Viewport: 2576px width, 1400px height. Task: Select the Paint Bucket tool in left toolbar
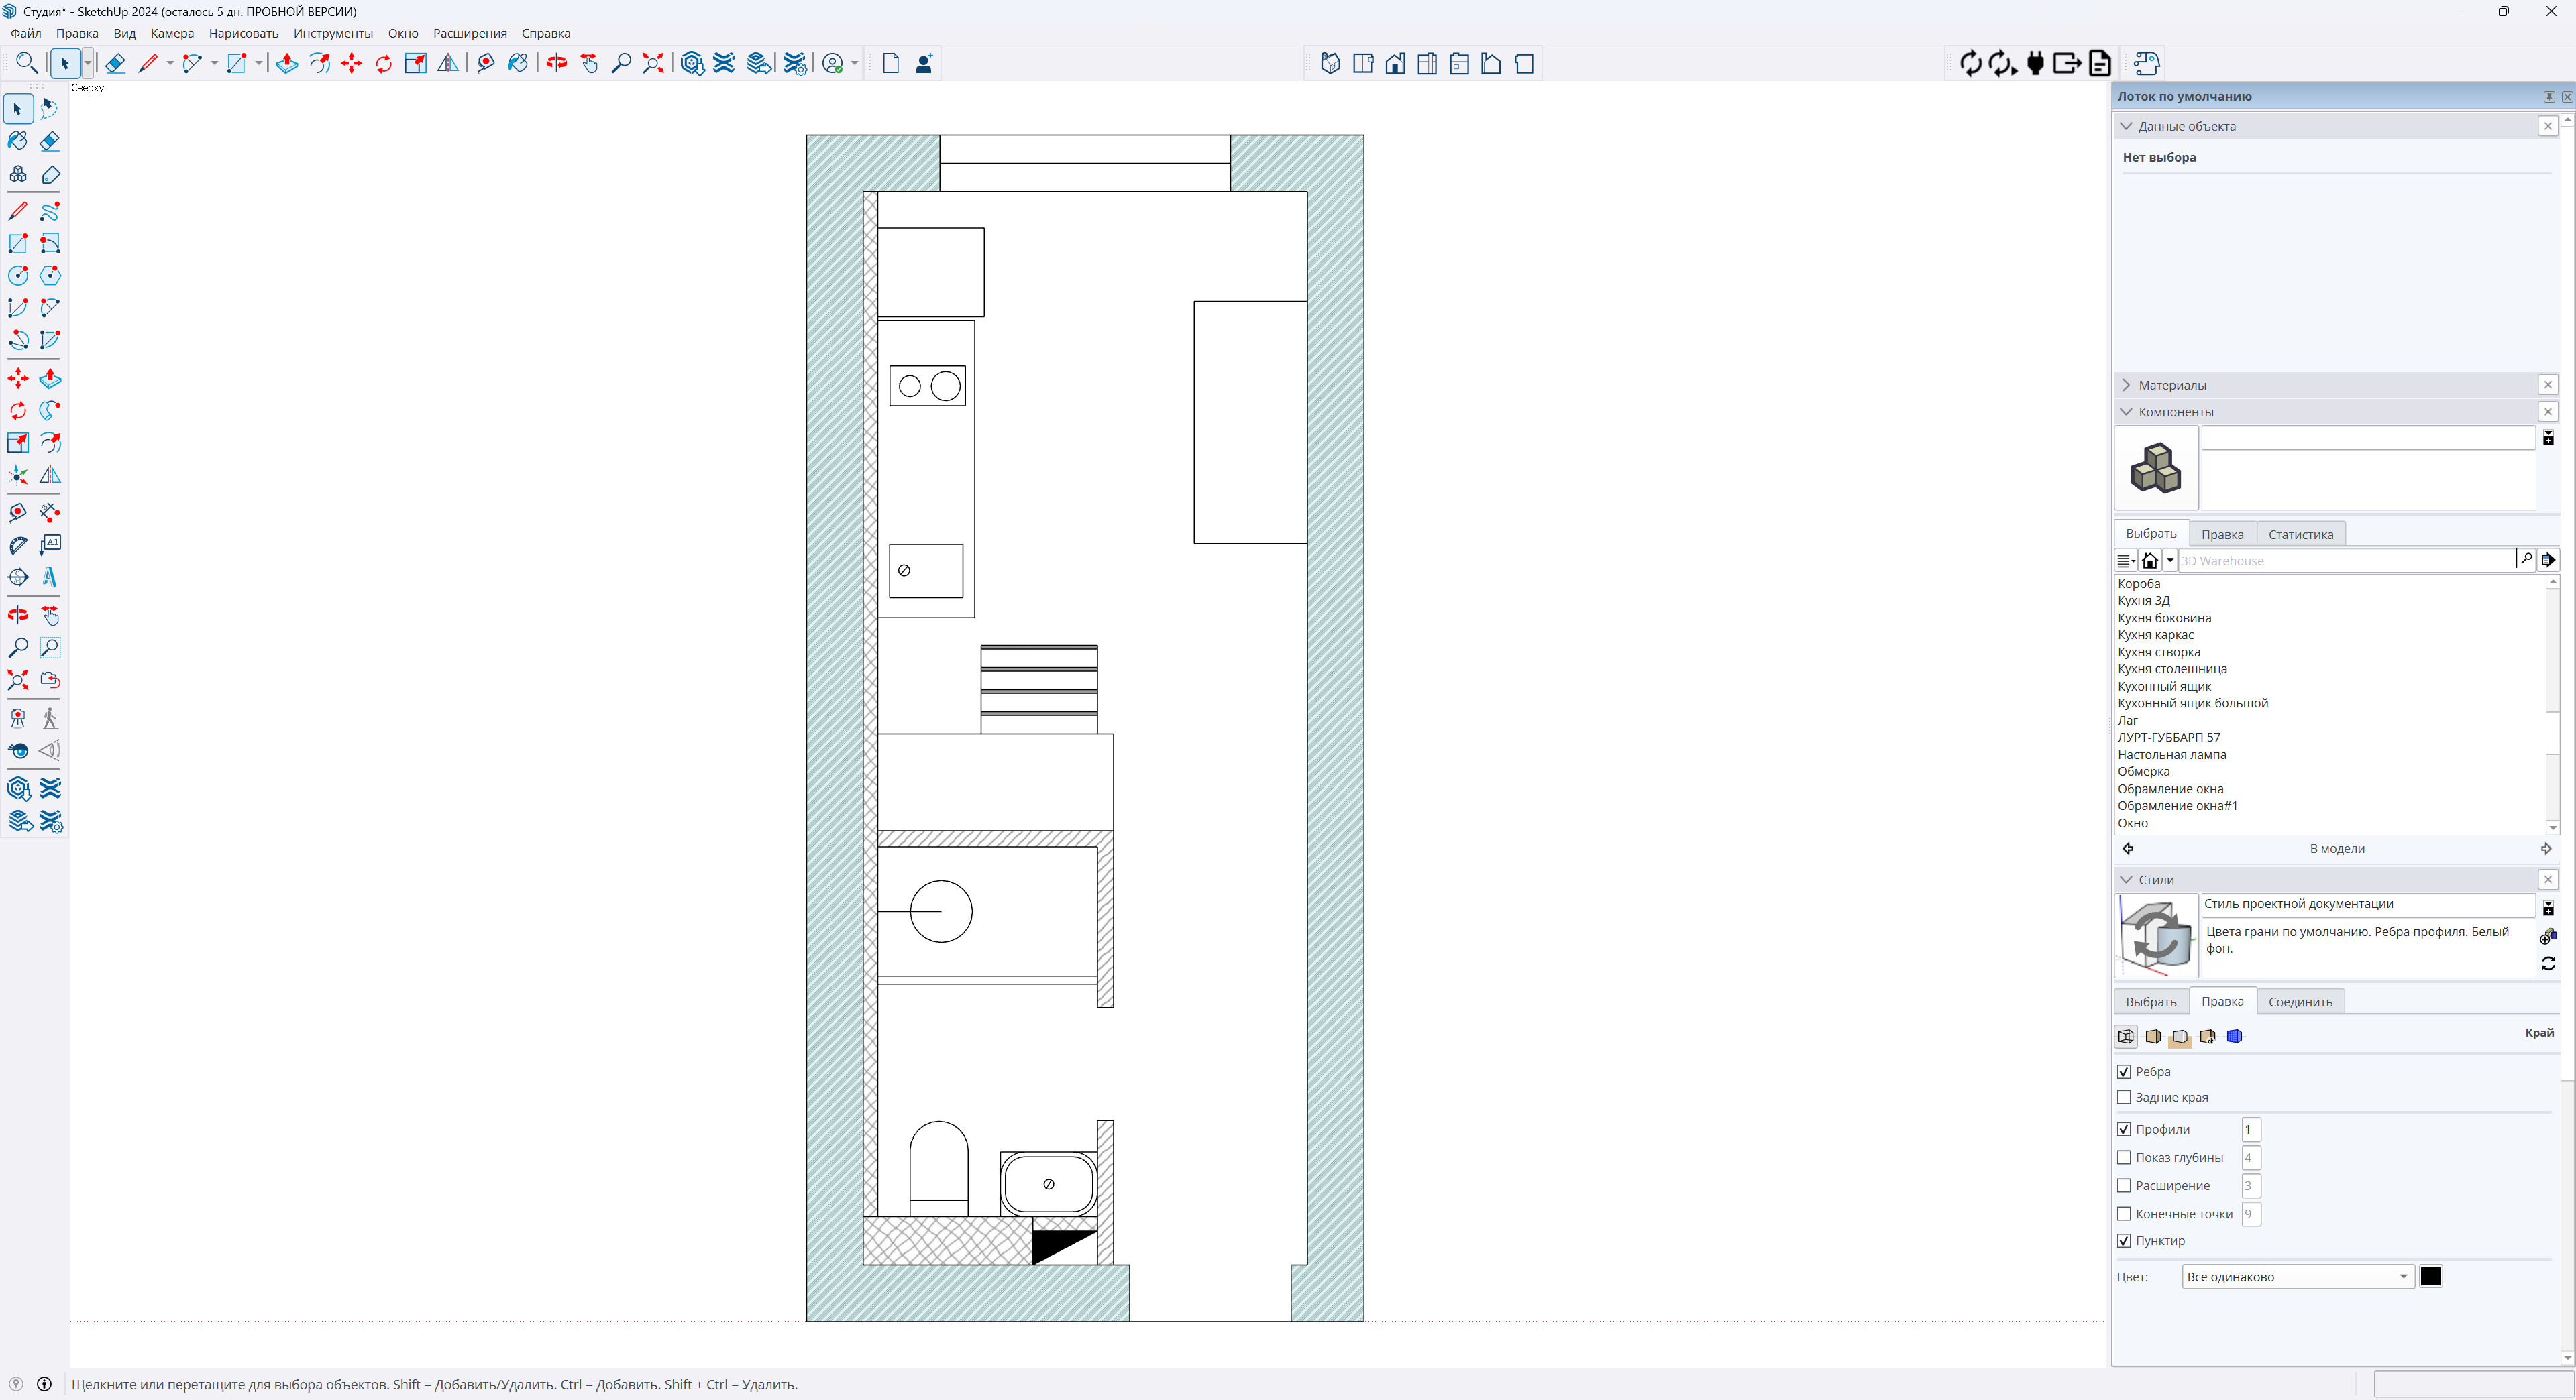pos(18,141)
